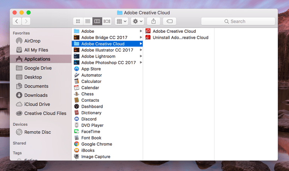
Task: Open the item arrangement dropdown
Action: coord(122,21)
